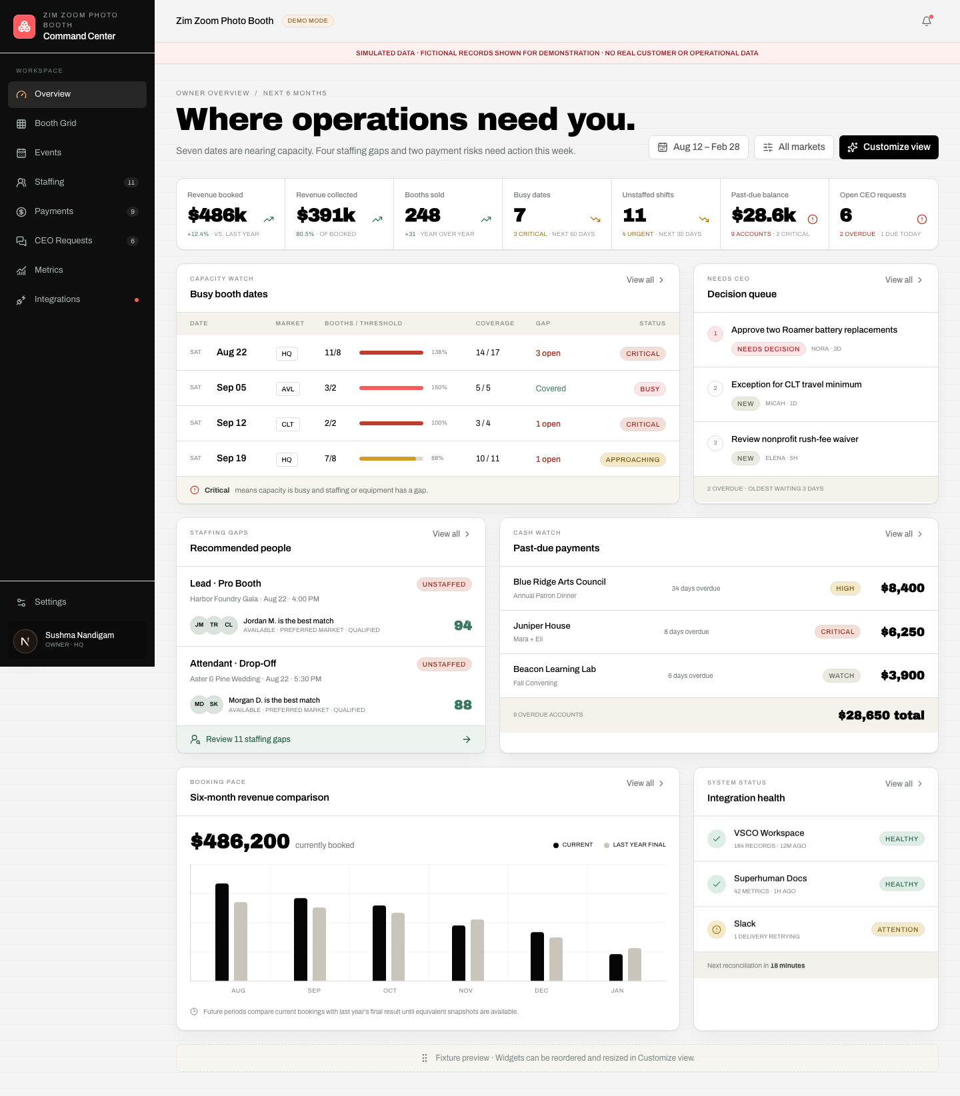
Task: Click the warning icon beside Critical legend note
Action: pyautogui.click(x=195, y=490)
